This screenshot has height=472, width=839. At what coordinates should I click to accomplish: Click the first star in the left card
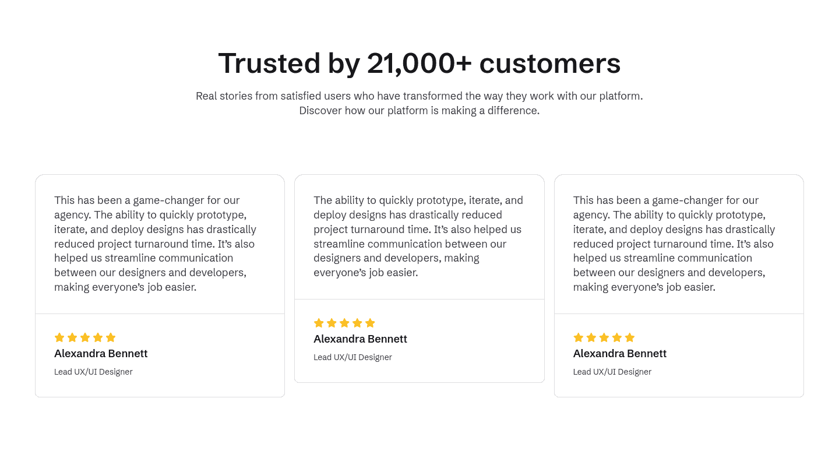tap(59, 337)
